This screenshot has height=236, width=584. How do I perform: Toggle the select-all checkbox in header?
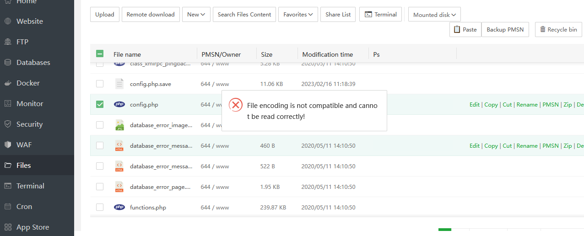100,54
